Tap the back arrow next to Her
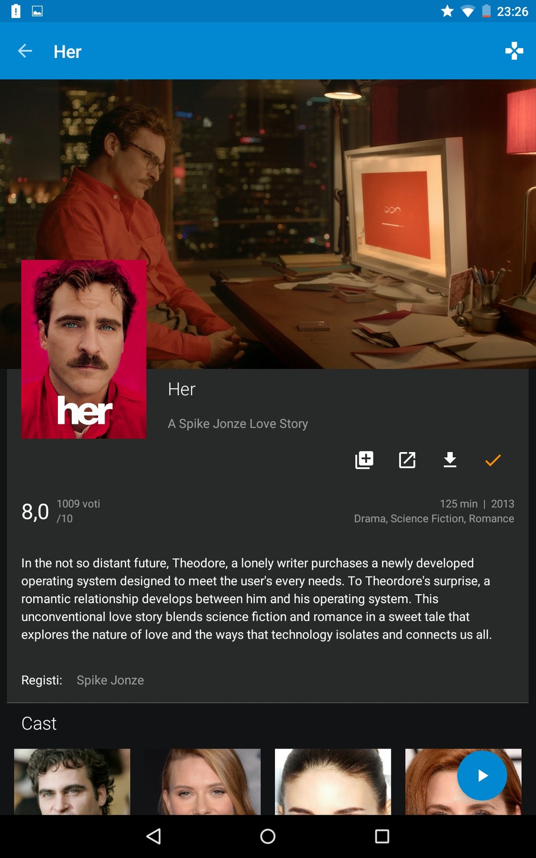 pos(25,51)
